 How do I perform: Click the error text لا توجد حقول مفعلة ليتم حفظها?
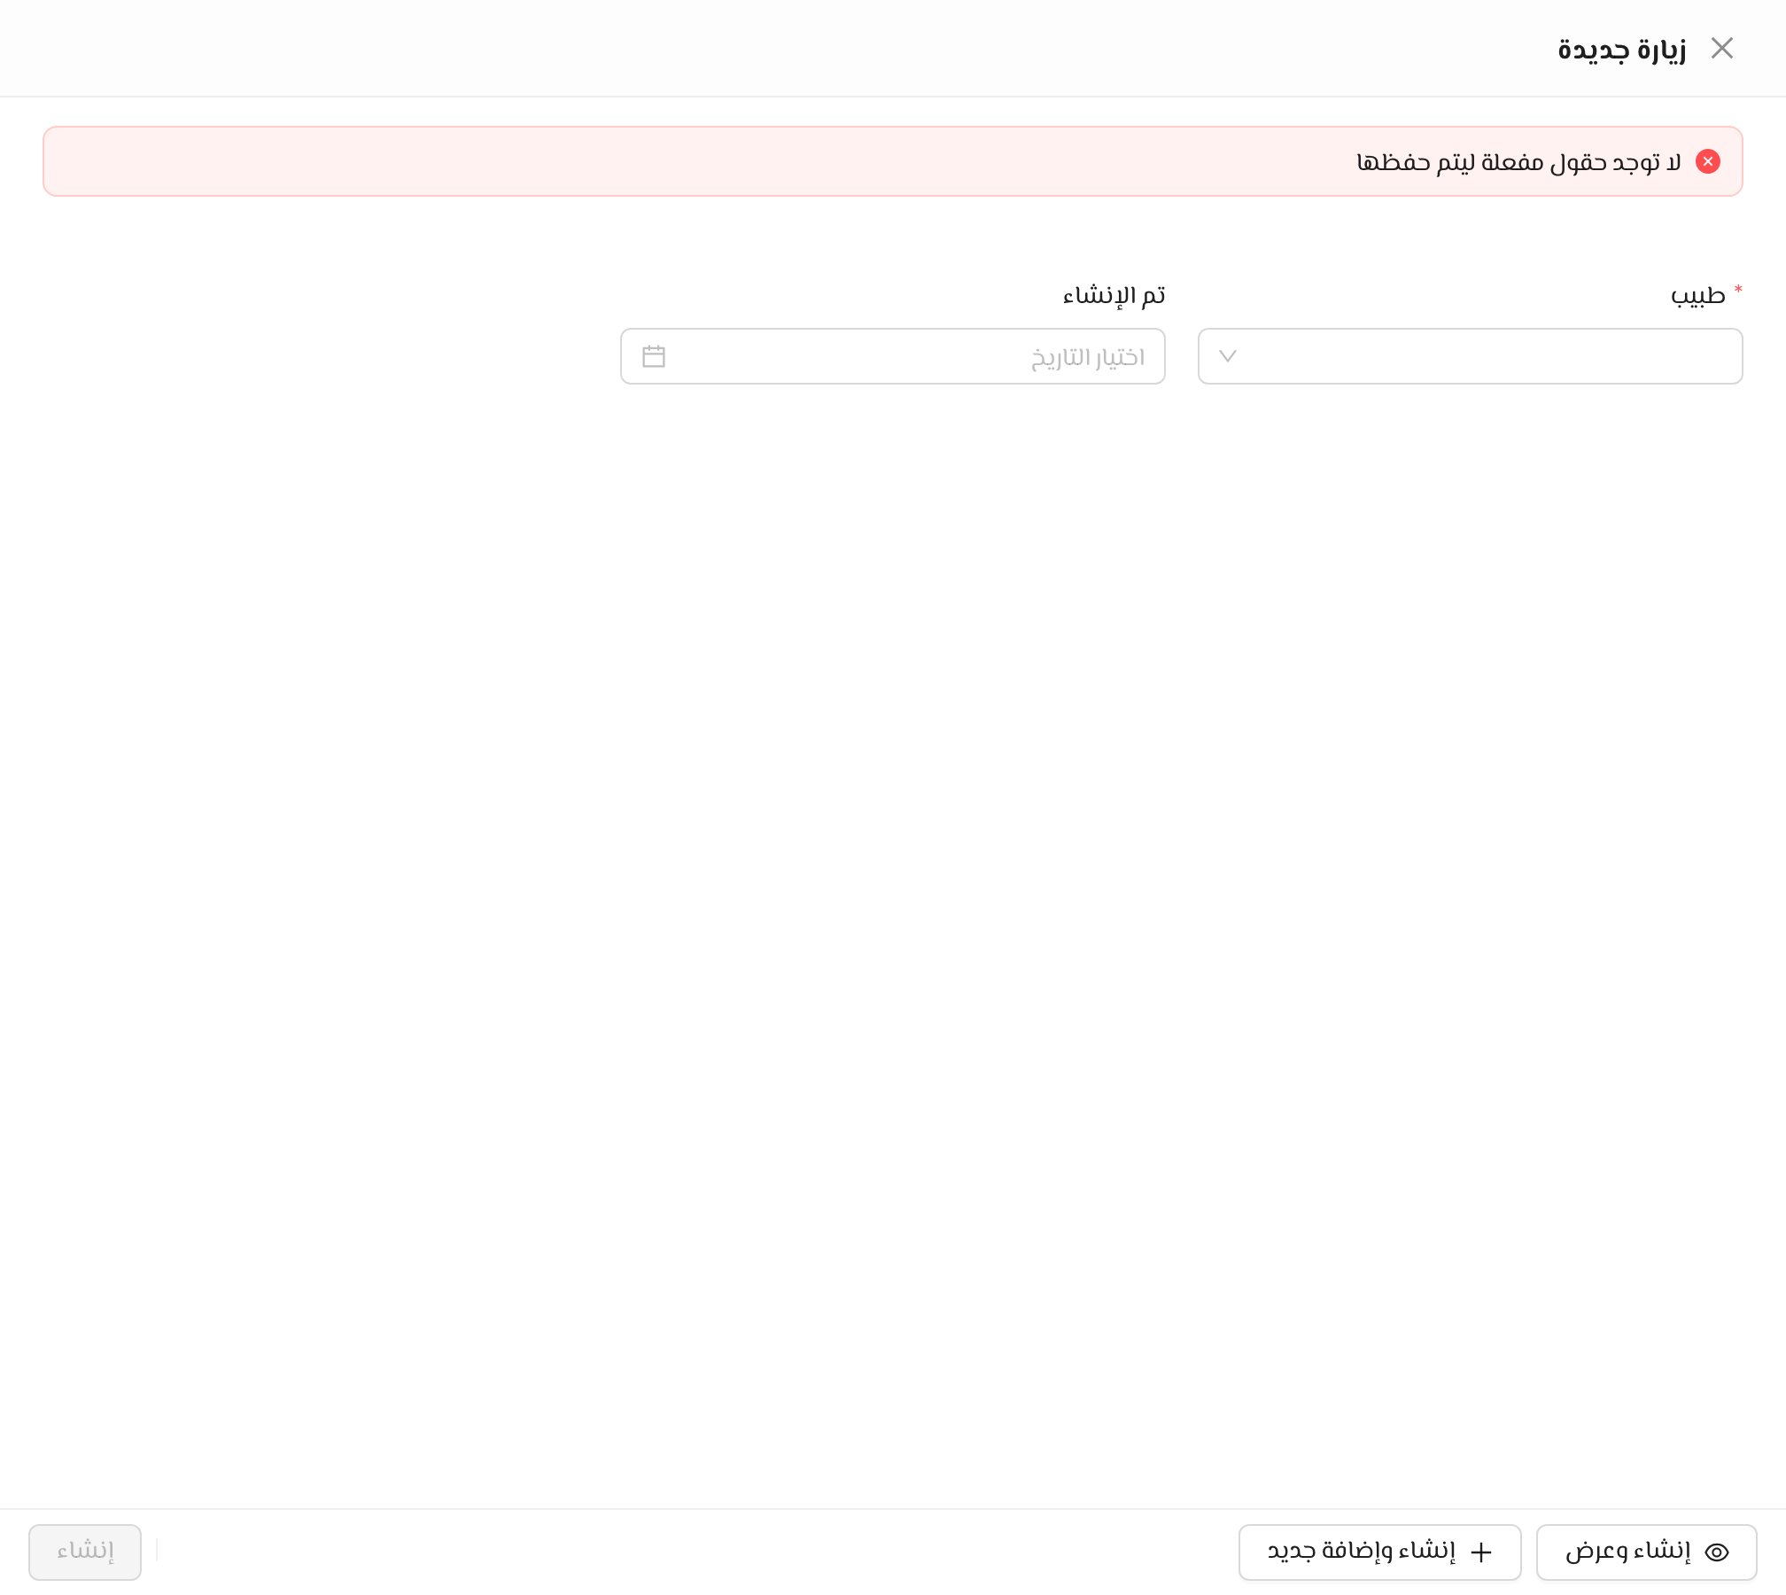[x=1518, y=162]
